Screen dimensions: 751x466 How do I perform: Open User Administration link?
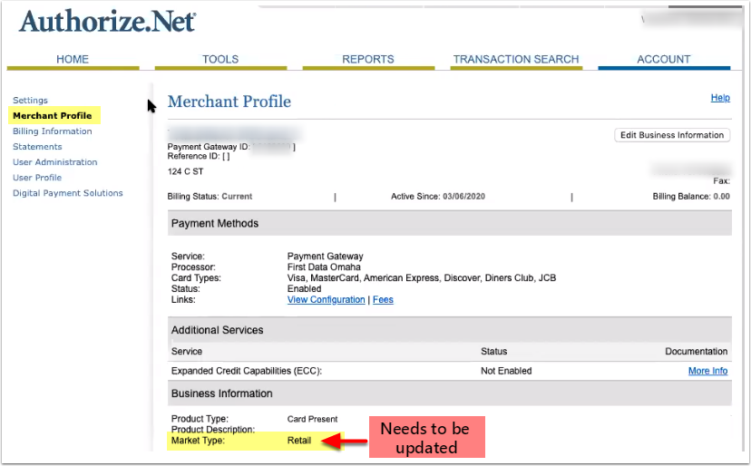55,162
